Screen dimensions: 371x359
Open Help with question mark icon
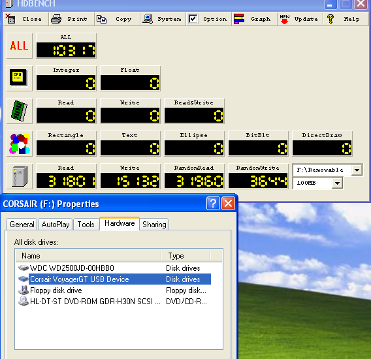point(346,19)
